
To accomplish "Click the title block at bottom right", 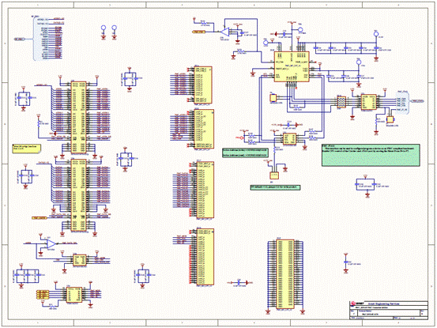I will click(x=389, y=310).
